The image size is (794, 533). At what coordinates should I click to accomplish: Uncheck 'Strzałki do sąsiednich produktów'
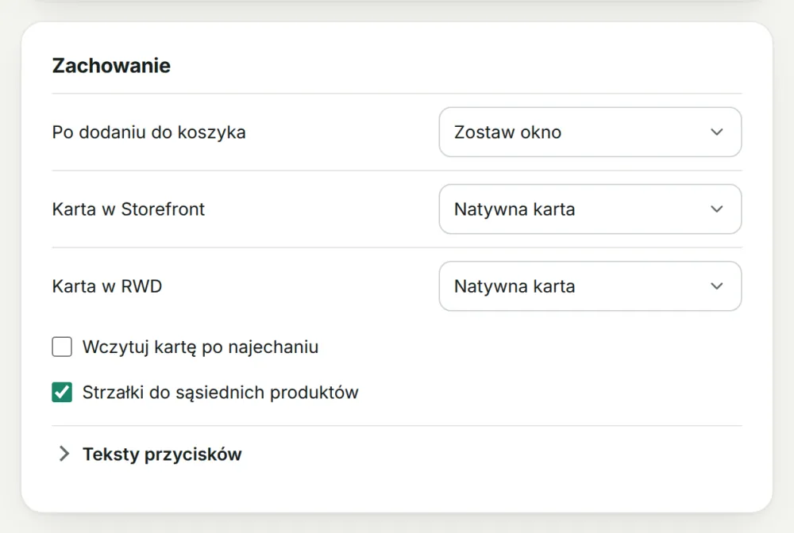[62, 393]
